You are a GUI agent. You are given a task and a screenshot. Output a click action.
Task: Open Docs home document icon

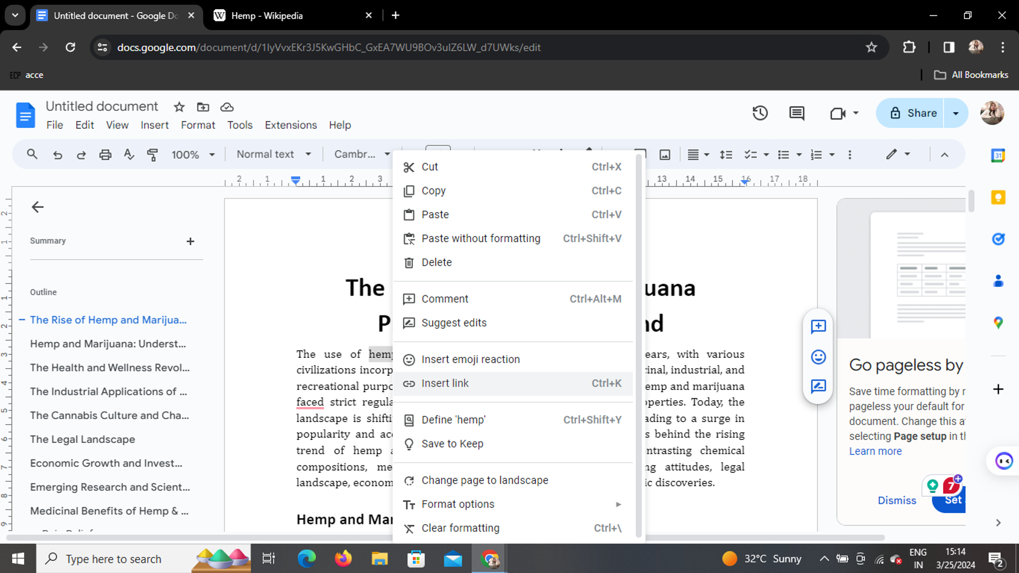(x=25, y=115)
